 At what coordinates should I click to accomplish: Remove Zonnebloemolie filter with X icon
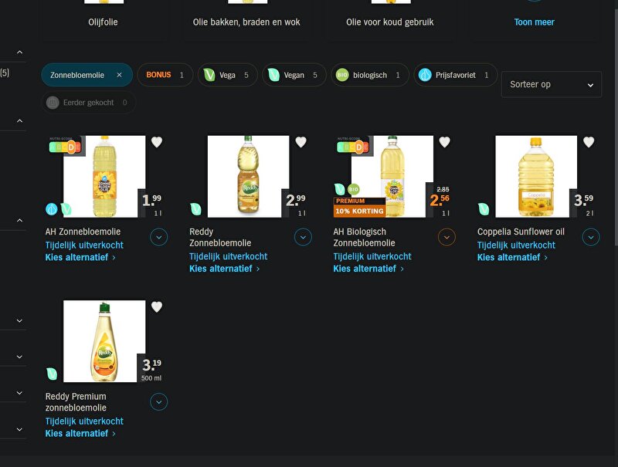(x=119, y=75)
